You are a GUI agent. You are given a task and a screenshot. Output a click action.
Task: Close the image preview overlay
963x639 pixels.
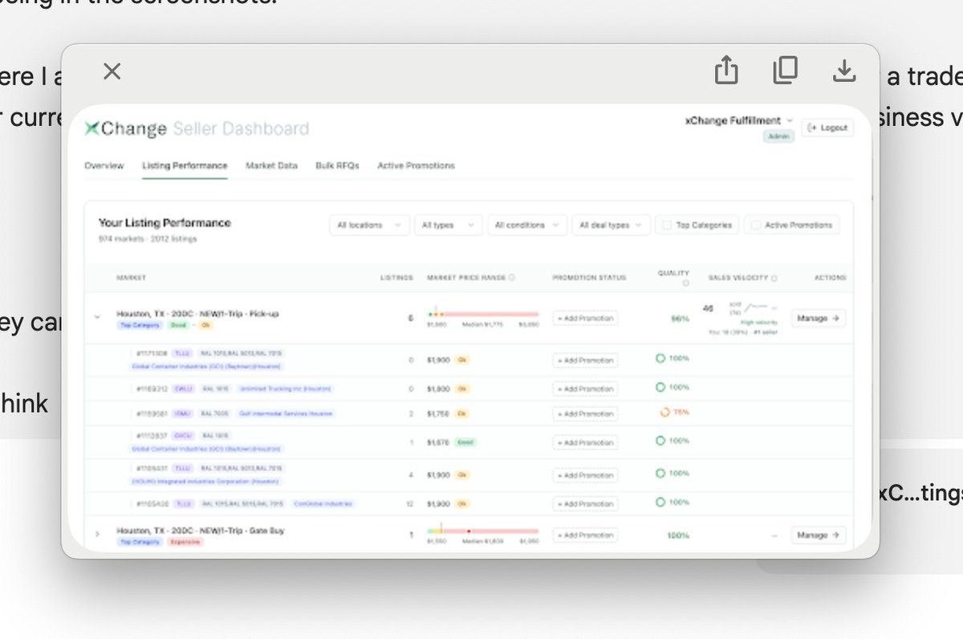point(112,71)
